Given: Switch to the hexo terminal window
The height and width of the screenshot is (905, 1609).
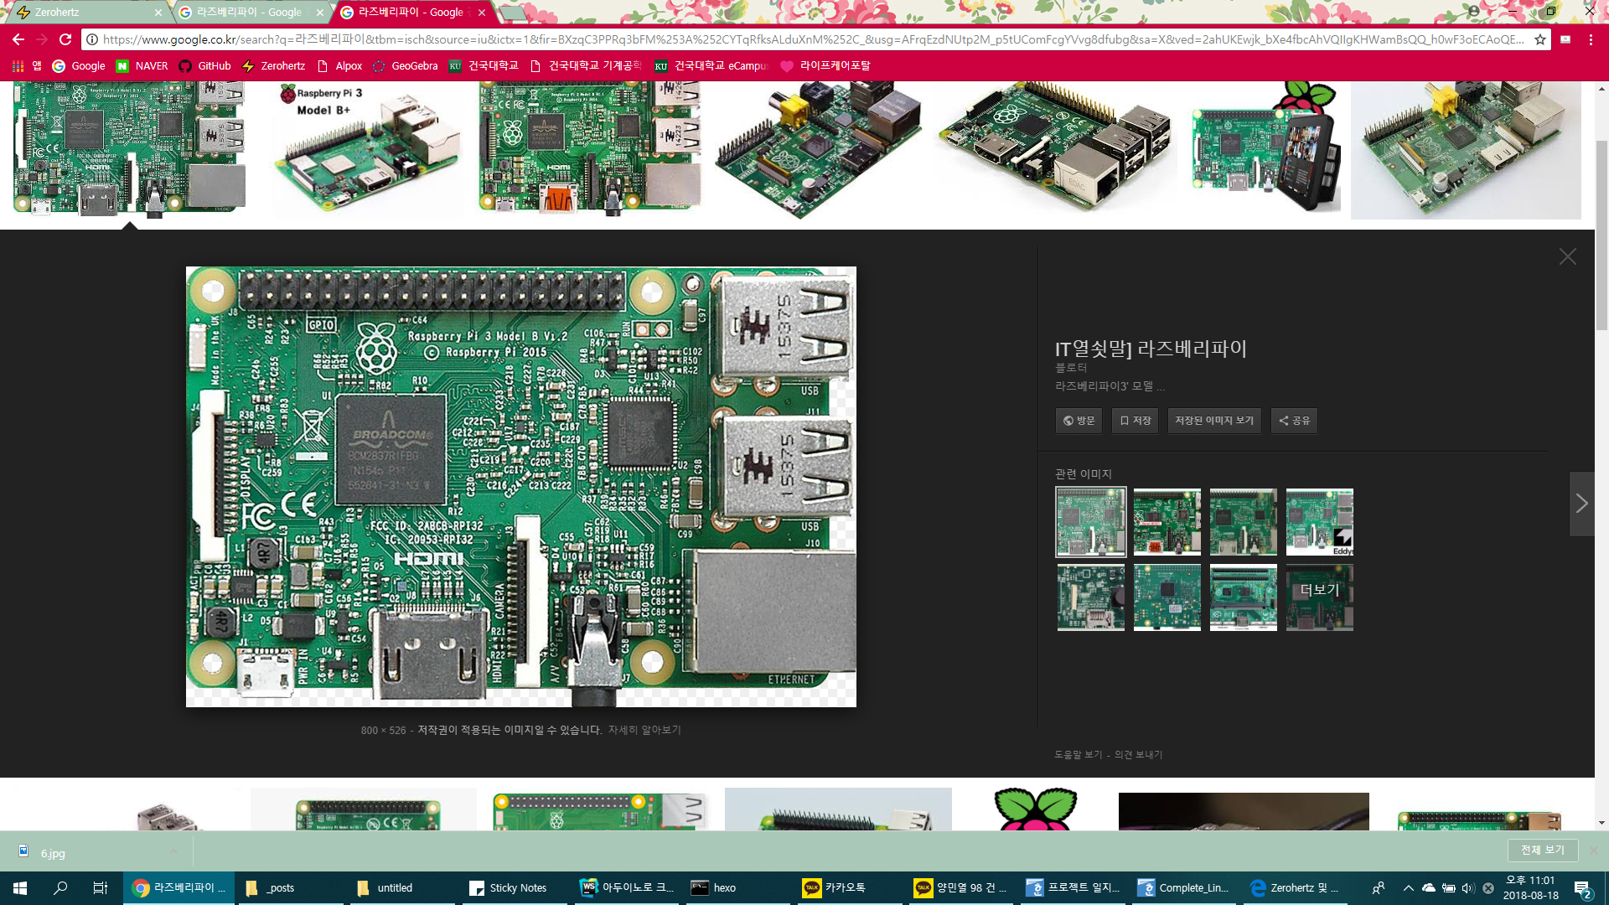Looking at the screenshot, I should click(737, 887).
